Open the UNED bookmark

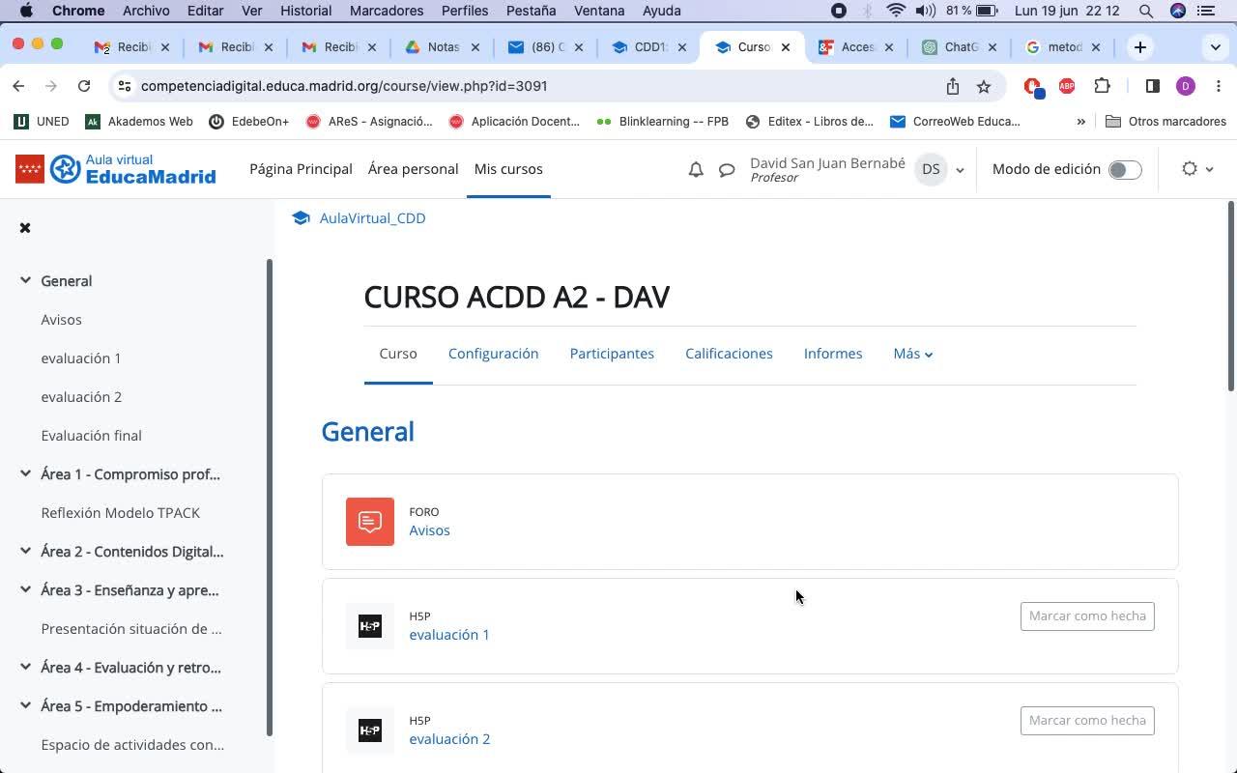(42, 122)
